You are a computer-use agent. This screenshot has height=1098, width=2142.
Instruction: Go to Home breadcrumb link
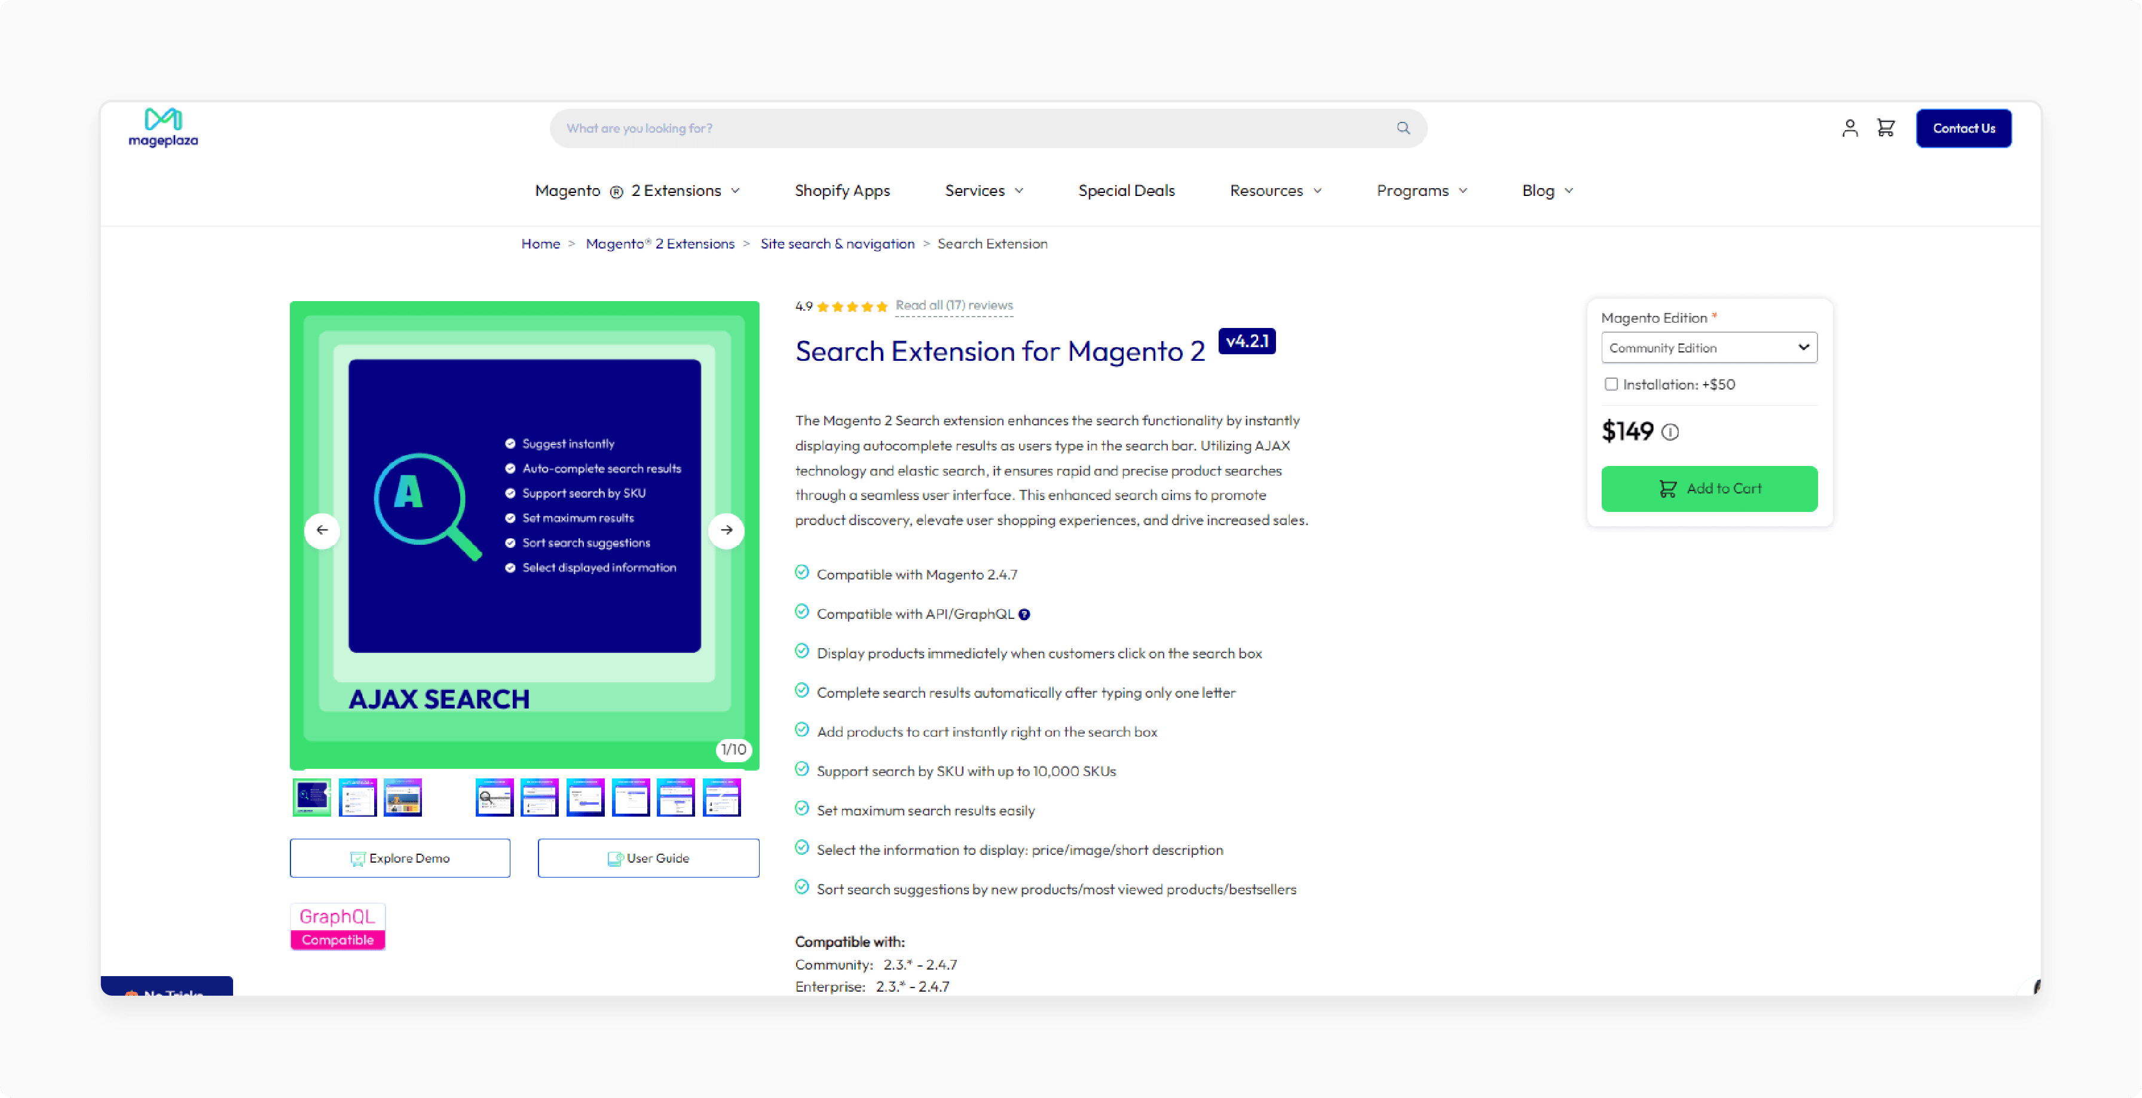(540, 244)
